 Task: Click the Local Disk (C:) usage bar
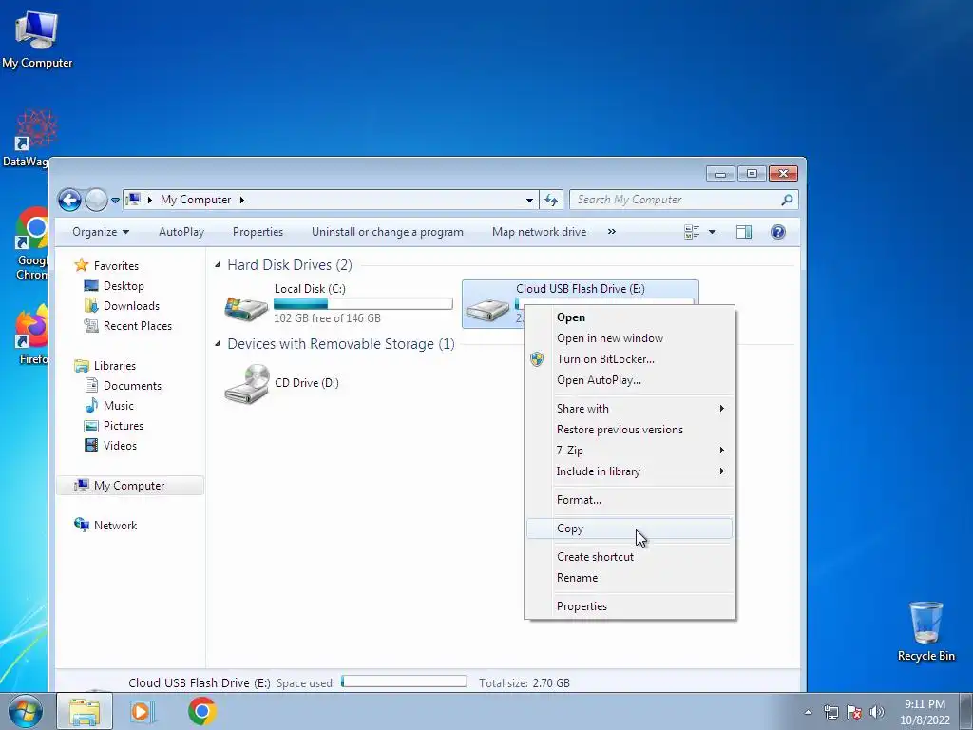coord(363,303)
